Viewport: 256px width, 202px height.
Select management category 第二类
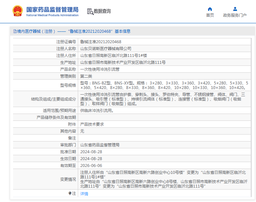86,76
